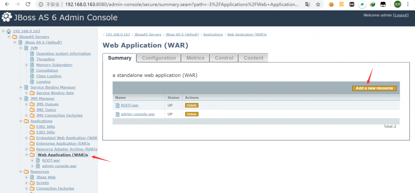
Task: Expand the Service Binding Sets node
Action: (27, 93)
